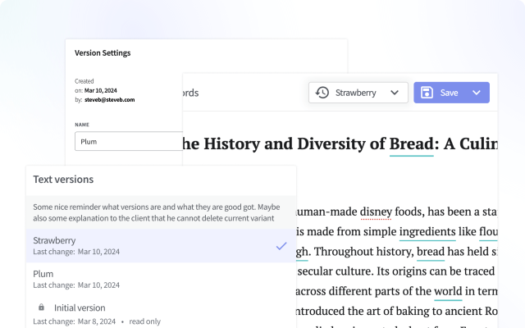Click the underlined word world
Viewport: 525px width, 328px height.
click(x=448, y=291)
